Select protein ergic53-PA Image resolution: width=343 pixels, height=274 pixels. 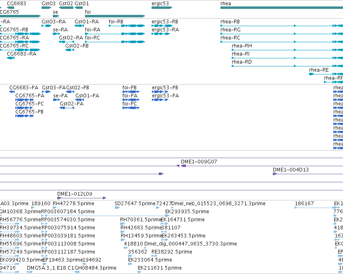click(160, 100)
